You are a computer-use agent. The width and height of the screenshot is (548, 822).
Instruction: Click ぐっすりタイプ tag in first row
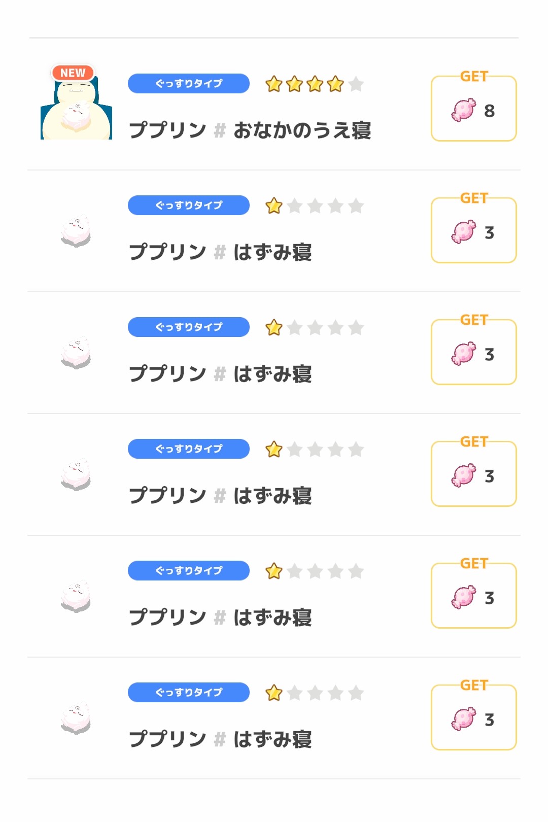point(189,83)
